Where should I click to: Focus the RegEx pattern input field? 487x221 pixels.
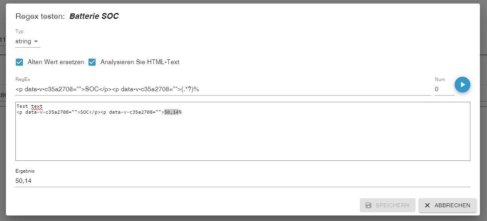(223, 89)
